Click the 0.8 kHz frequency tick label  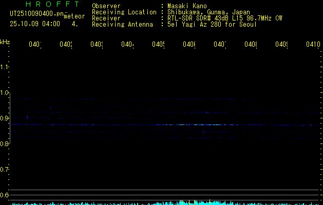tap(5, 144)
